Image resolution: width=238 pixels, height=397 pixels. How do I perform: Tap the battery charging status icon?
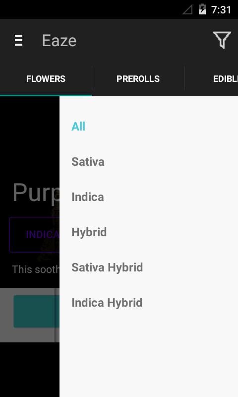click(202, 9)
